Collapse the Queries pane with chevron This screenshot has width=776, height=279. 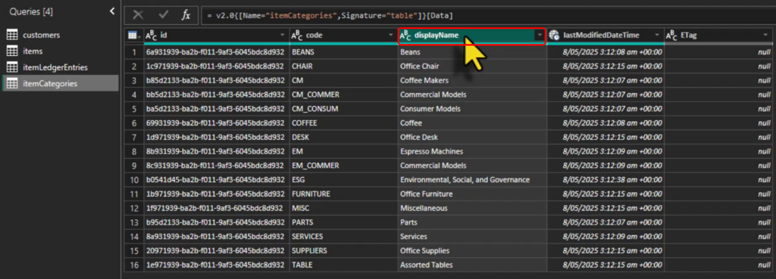[x=112, y=11]
